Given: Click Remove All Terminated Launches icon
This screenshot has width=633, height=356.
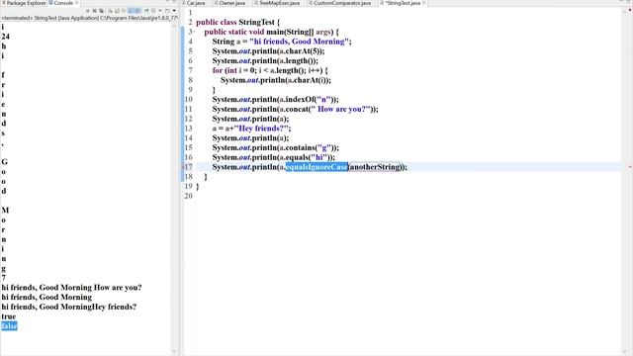Looking at the screenshot, I should [x=101, y=11].
